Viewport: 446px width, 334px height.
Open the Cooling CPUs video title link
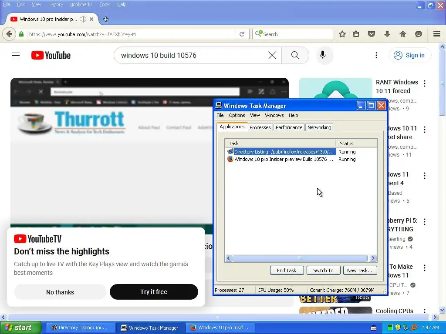point(395,311)
